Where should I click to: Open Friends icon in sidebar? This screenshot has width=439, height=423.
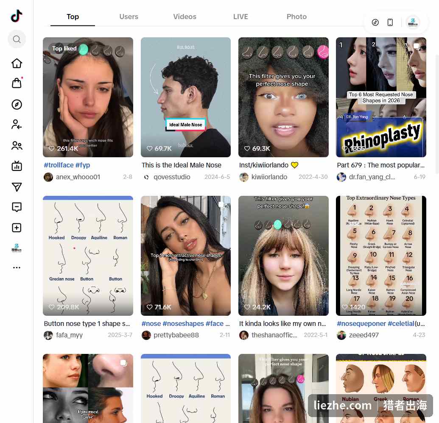(17, 145)
